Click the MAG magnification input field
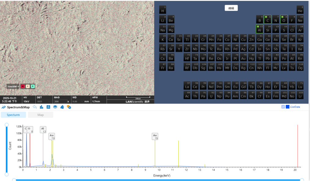This screenshot has width=310, height=181. [60, 101]
